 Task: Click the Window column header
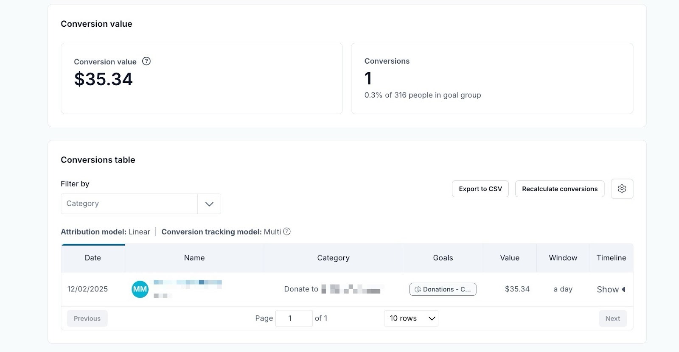(x=563, y=258)
